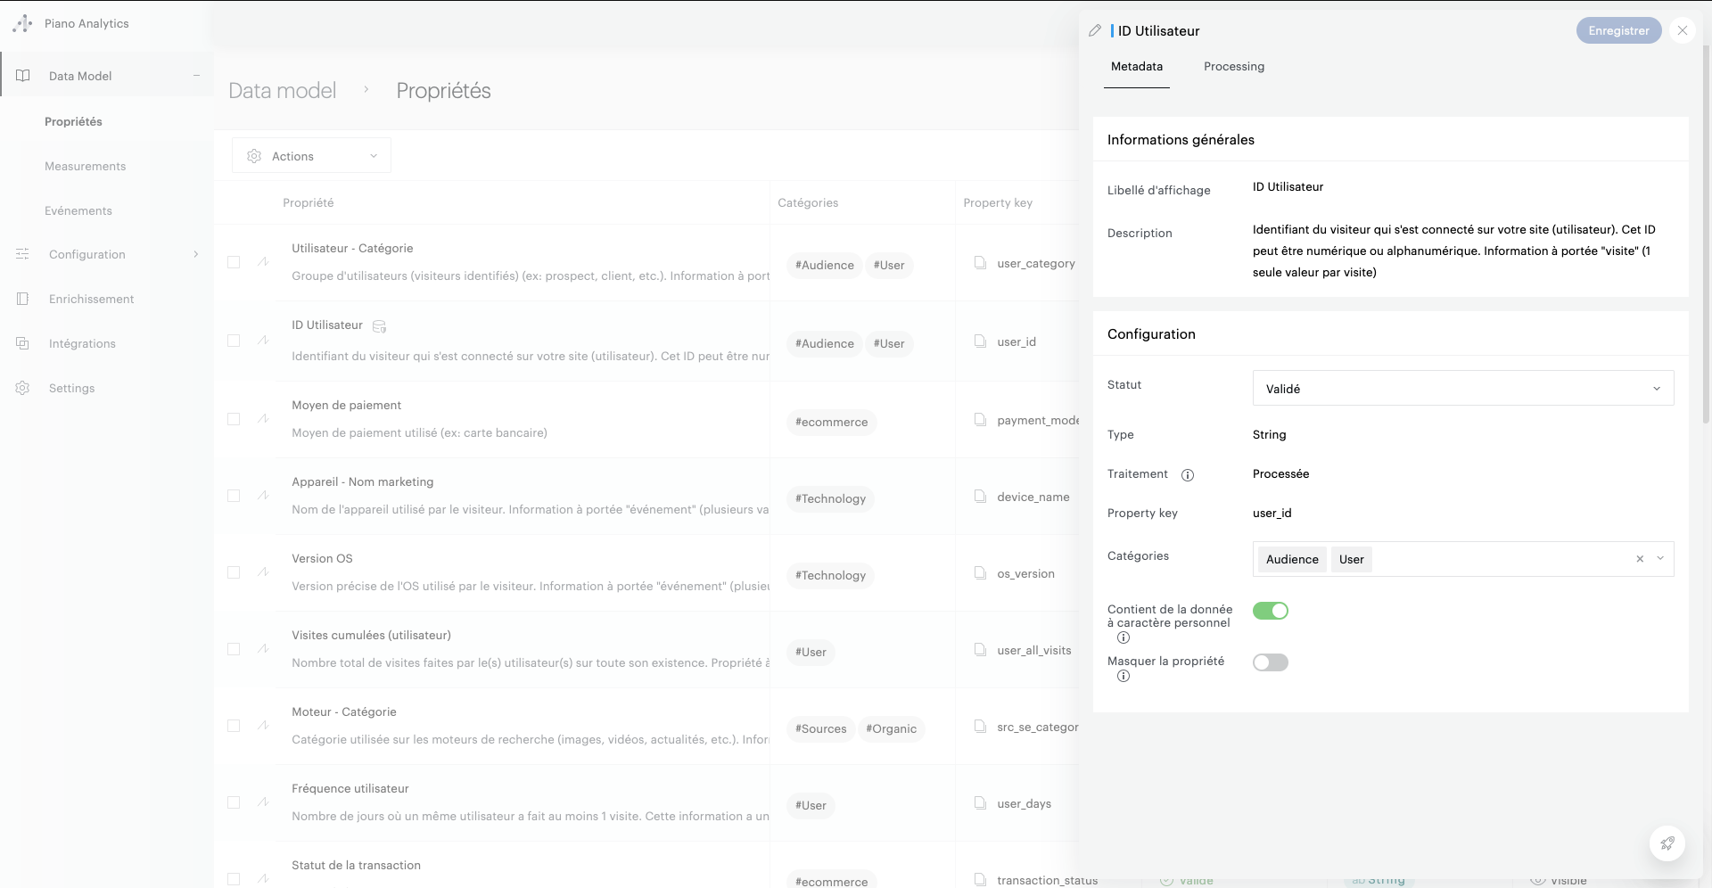This screenshot has width=1712, height=888.
Task: Click the Data model breadcrumb link
Action: point(282,90)
